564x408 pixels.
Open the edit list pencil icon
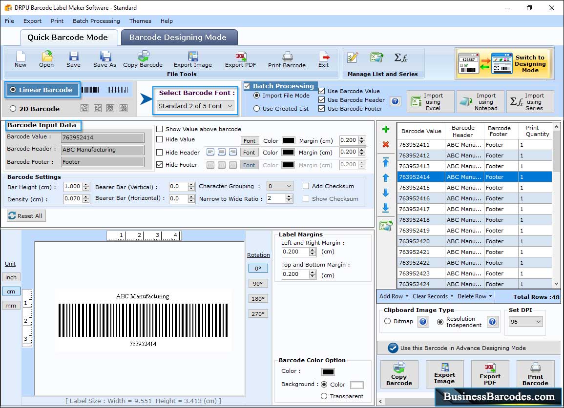(x=353, y=58)
